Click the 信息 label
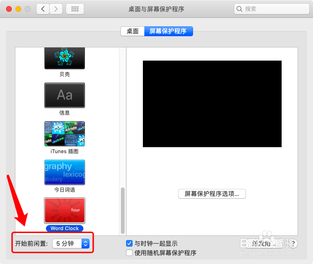The height and width of the screenshot is (264, 313). coord(65,113)
